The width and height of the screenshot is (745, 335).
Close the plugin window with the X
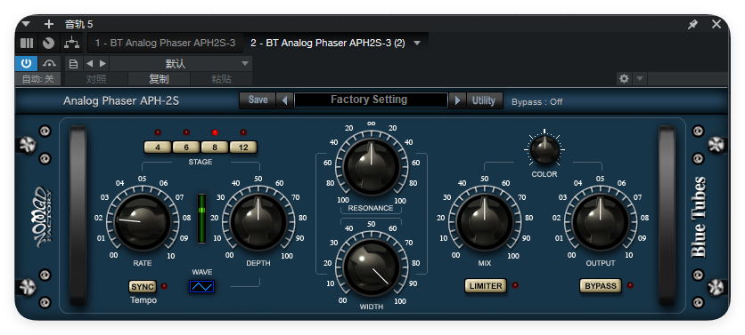tap(716, 24)
